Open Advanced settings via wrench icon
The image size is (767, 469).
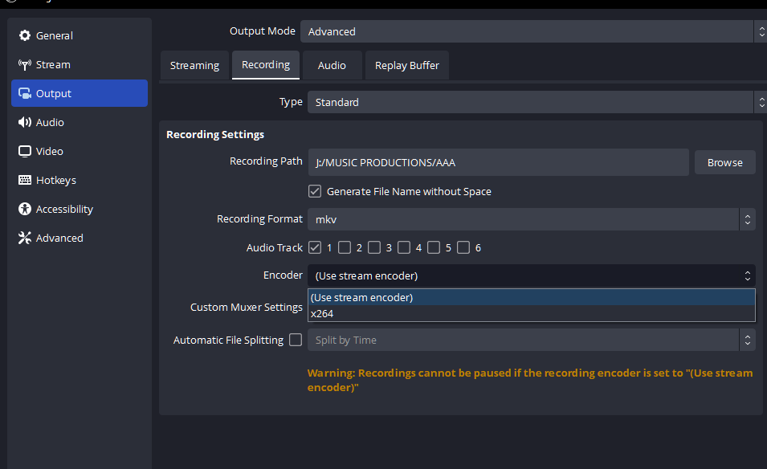(27, 238)
